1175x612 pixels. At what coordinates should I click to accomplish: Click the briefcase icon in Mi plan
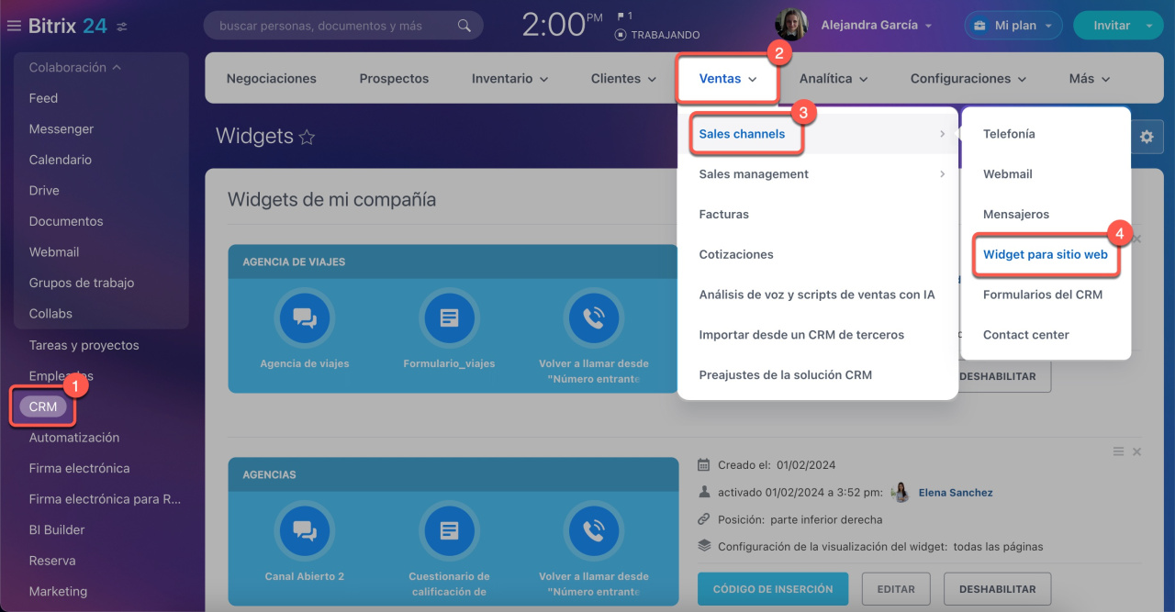click(982, 26)
